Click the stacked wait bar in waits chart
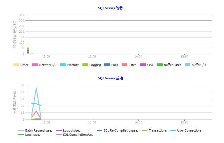The image size is (224, 143). [x=28, y=50]
